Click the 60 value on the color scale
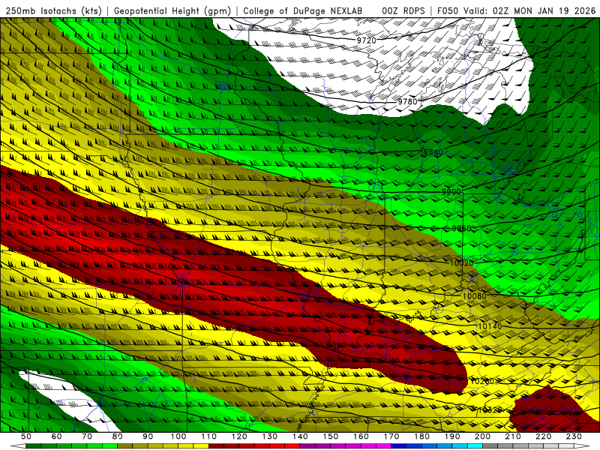This screenshot has height=450, width=600. click(x=56, y=436)
